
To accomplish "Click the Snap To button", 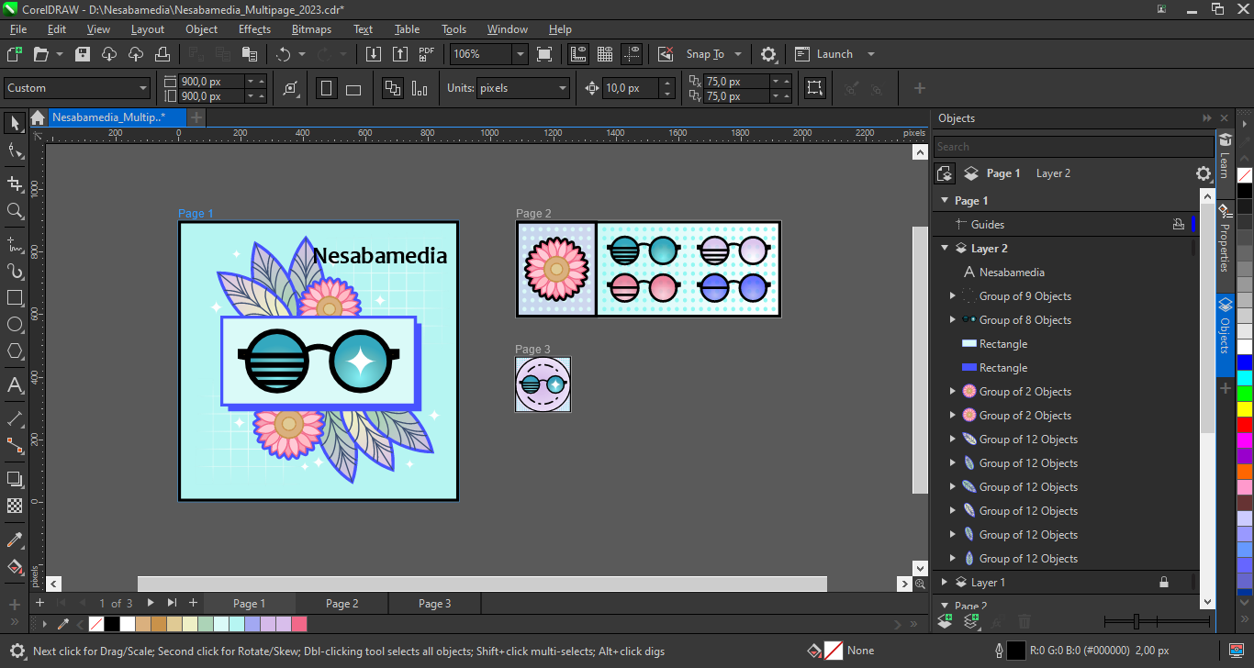I will [x=705, y=54].
